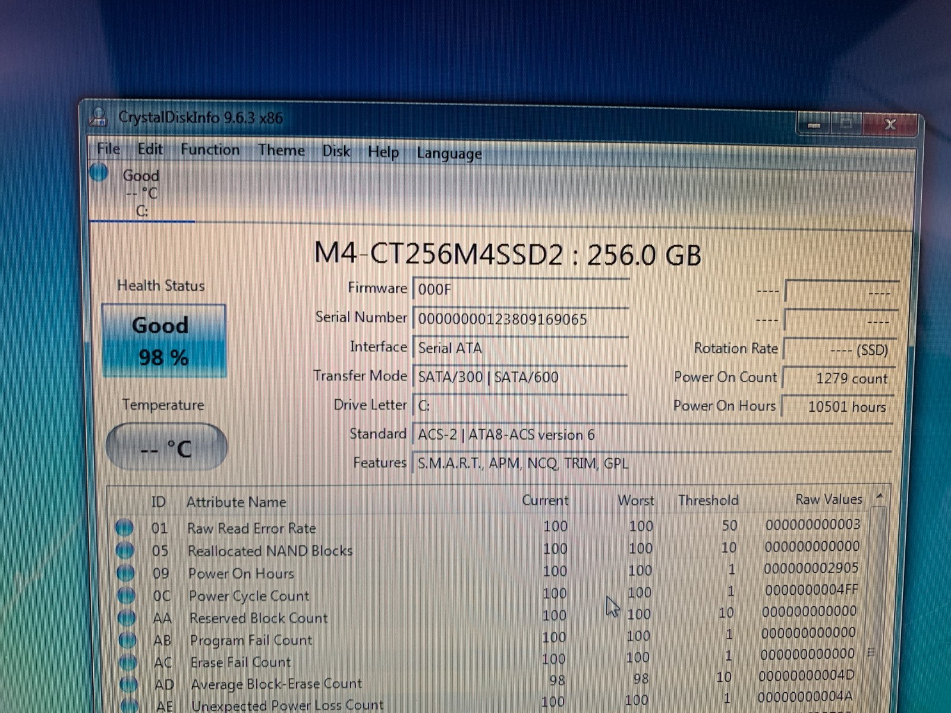The height and width of the screenshot is (713, 951).
Task: Click status circle for Program Fail Count
Action: coord(127,639)
